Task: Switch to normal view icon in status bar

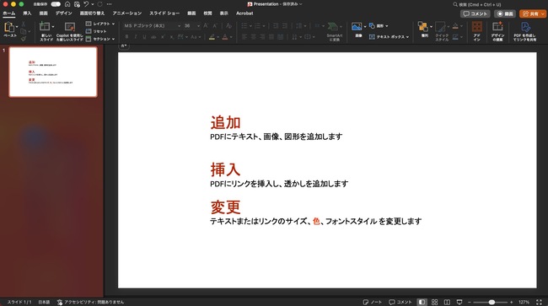Action: [422, 302]
